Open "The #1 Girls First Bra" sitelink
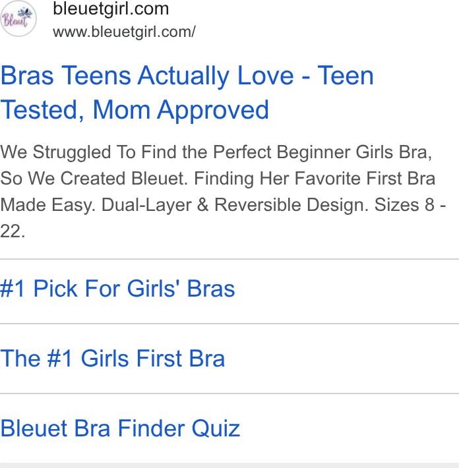459x468 pixels. pos(112,358)
